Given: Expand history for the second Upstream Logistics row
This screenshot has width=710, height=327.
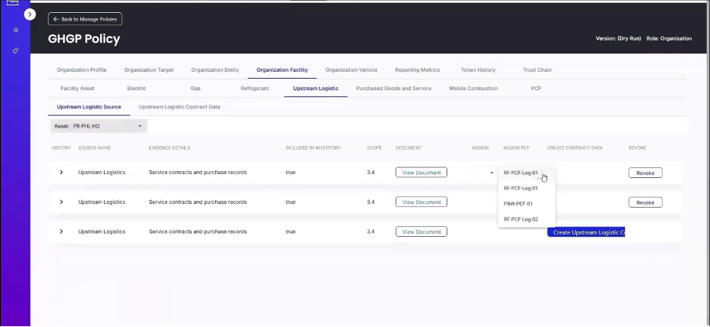Looking at the screenshot, I should (x=61, y=202).
